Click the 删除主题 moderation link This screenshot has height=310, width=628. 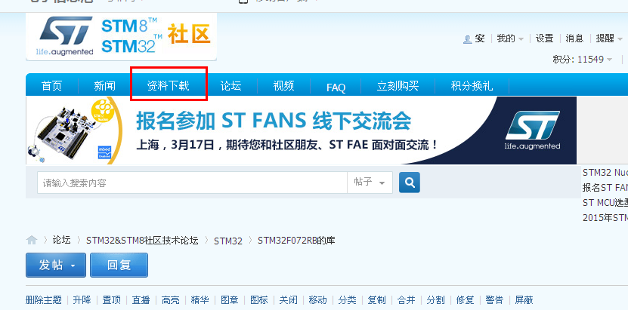[x=44, y=300]
